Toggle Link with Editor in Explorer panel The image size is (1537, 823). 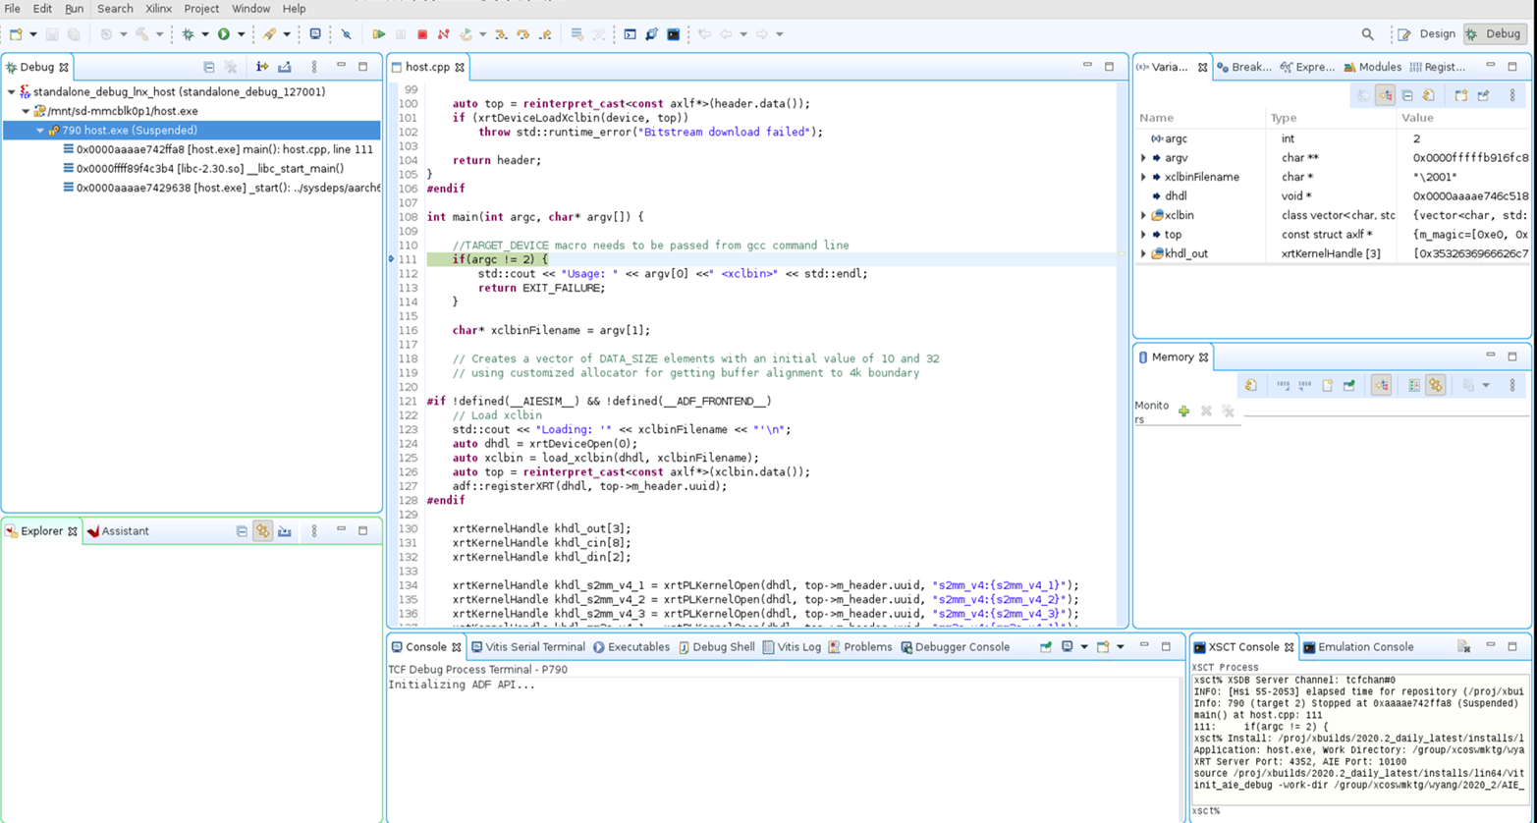pos(263,531)
